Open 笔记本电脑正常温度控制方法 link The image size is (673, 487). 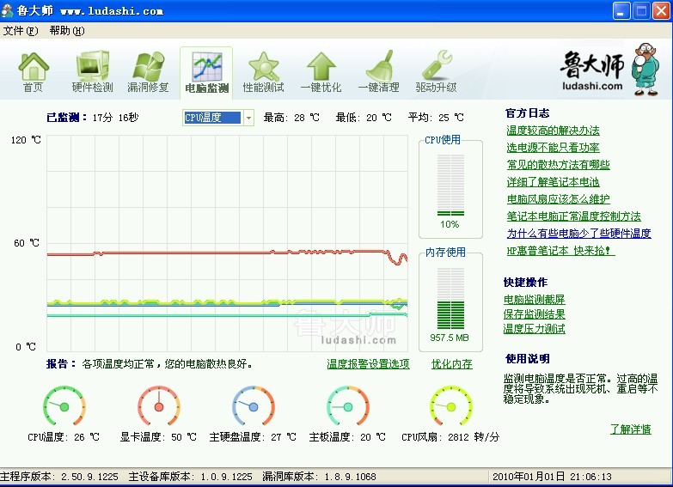click(573, 216)
